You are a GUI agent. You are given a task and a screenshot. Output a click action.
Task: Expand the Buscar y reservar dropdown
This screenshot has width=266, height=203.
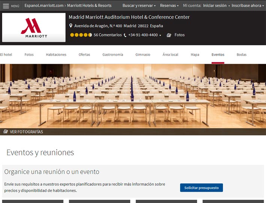[x=139, y=6]
